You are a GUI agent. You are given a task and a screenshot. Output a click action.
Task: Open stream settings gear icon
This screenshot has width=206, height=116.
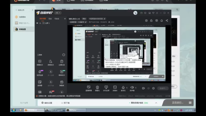click(x=153, y=88)
